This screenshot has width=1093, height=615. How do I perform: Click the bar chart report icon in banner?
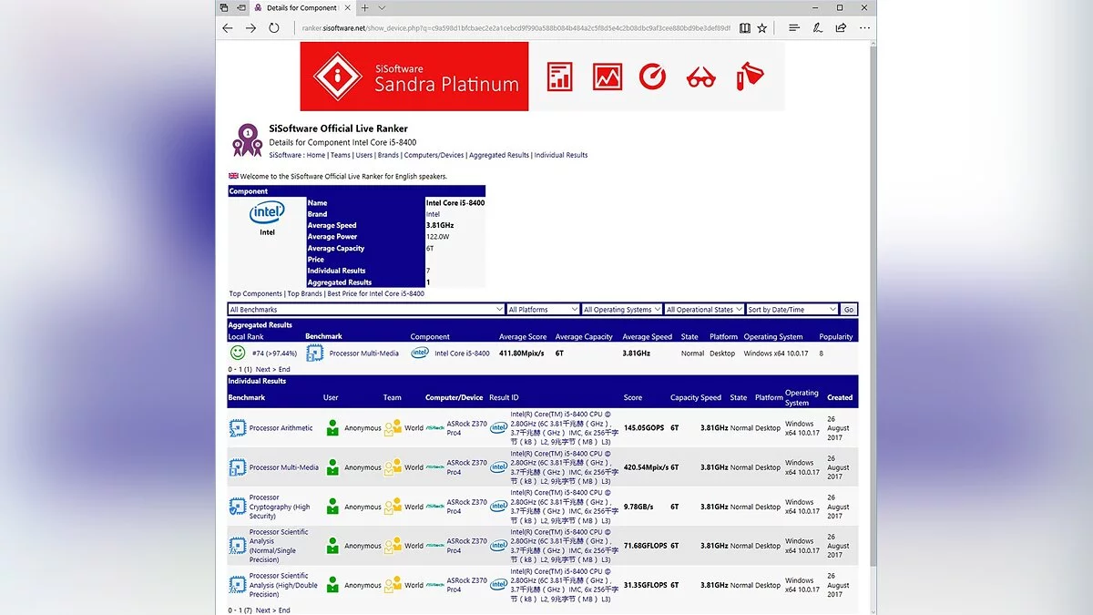coord(559,77)
